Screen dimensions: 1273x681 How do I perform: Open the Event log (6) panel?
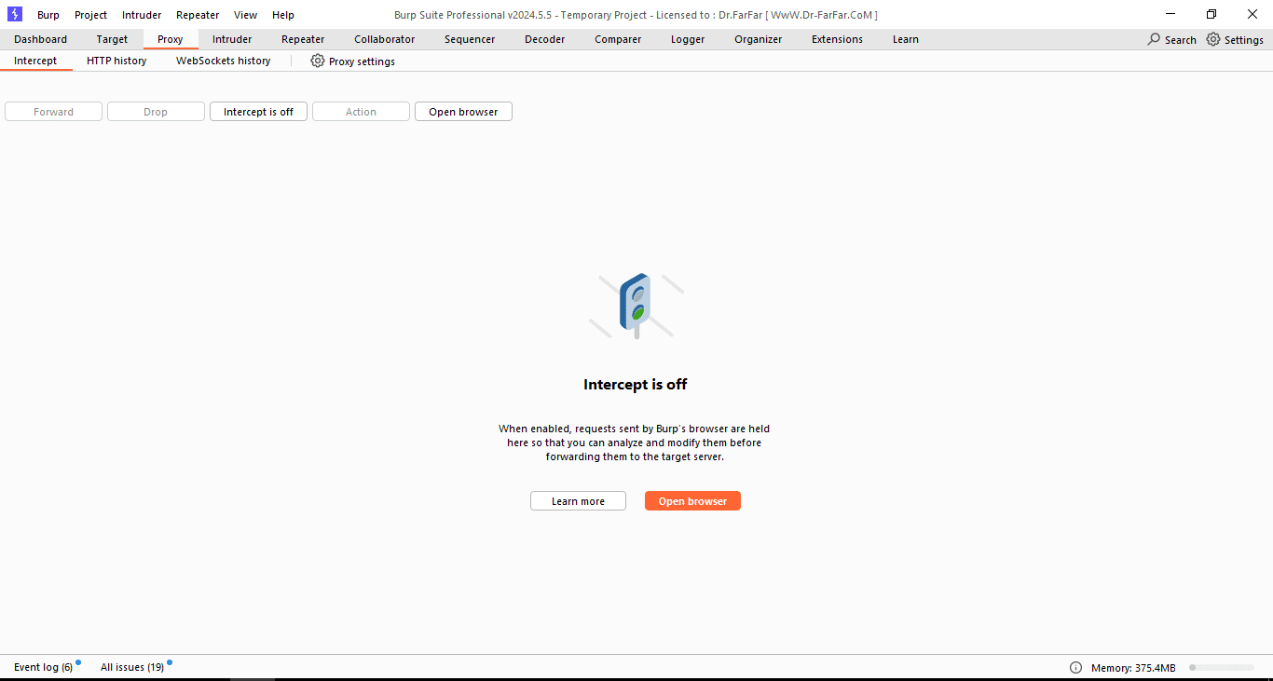tap(44, 667)
